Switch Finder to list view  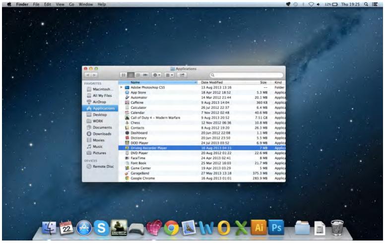click(130, 75)
